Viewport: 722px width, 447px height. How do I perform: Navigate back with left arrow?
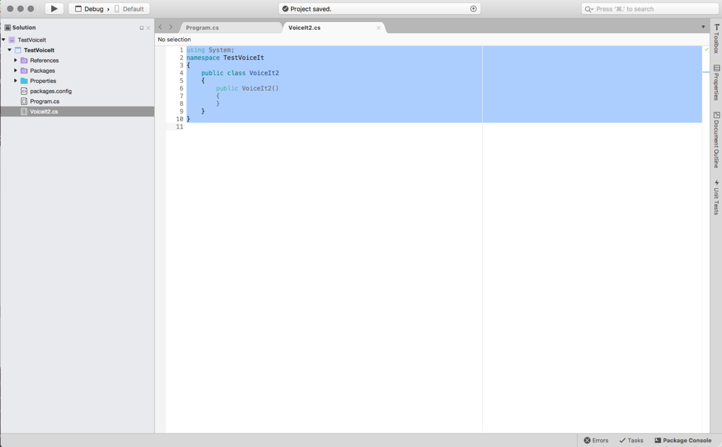click(x=160, y=27)
